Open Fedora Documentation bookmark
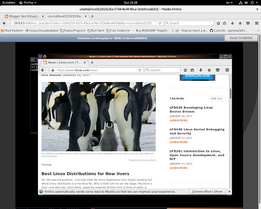 42,31
